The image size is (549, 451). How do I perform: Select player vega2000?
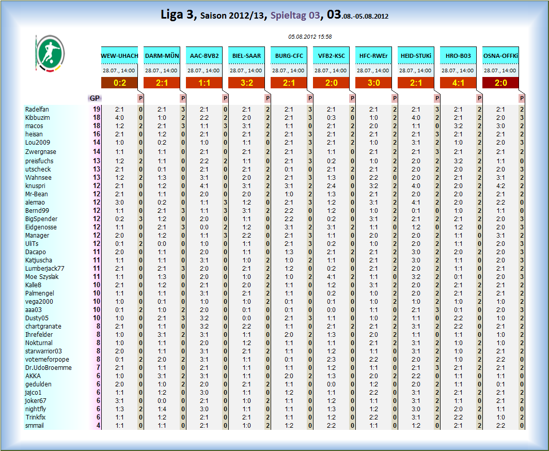[x=39, y=302]
